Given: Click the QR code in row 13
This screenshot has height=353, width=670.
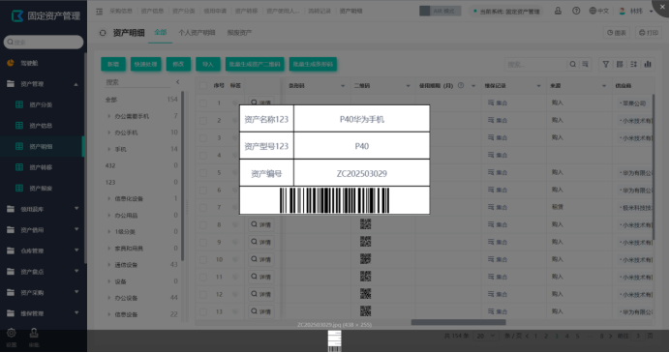Looking at the screenshot, I should pos(365,311).
